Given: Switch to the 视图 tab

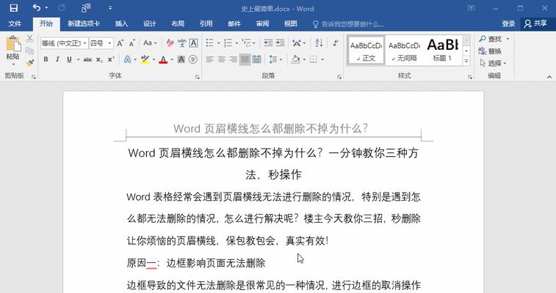Looking at the screenshot, I should (290, 23).
